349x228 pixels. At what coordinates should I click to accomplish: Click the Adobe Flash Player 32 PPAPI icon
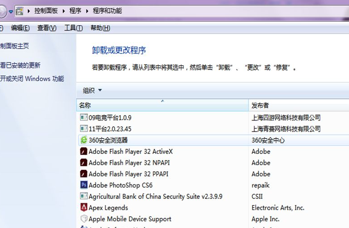pyautogui.click(x=84, y=174)
